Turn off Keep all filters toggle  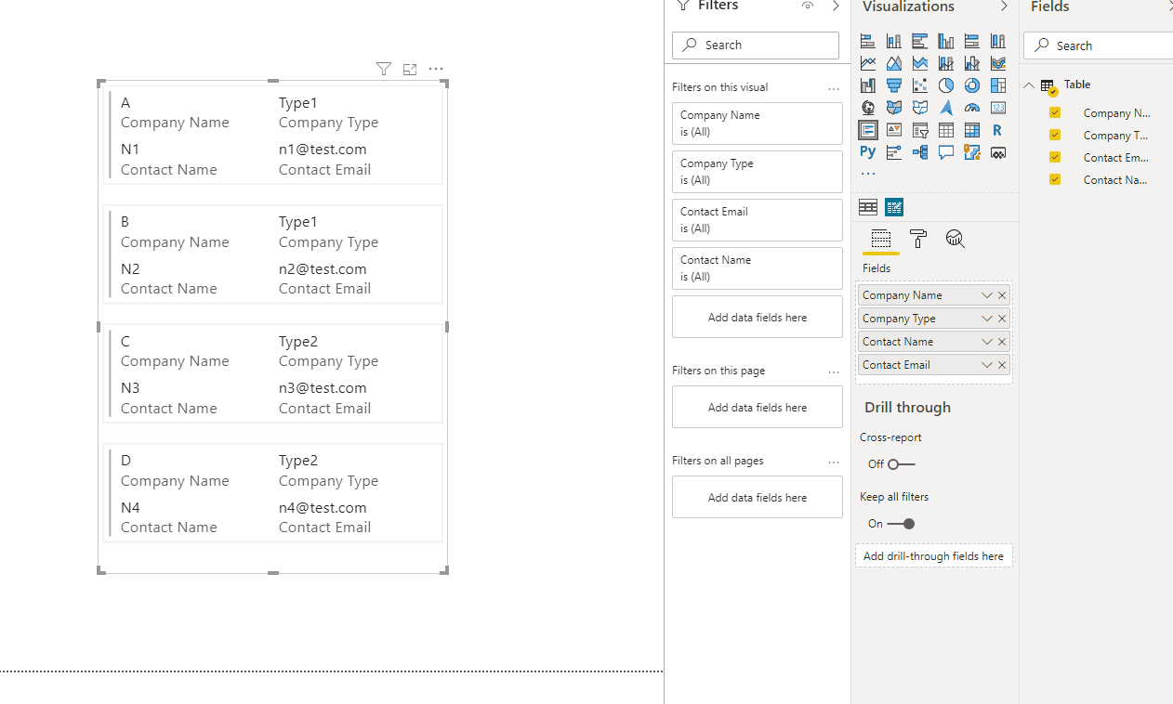[901, 524]
